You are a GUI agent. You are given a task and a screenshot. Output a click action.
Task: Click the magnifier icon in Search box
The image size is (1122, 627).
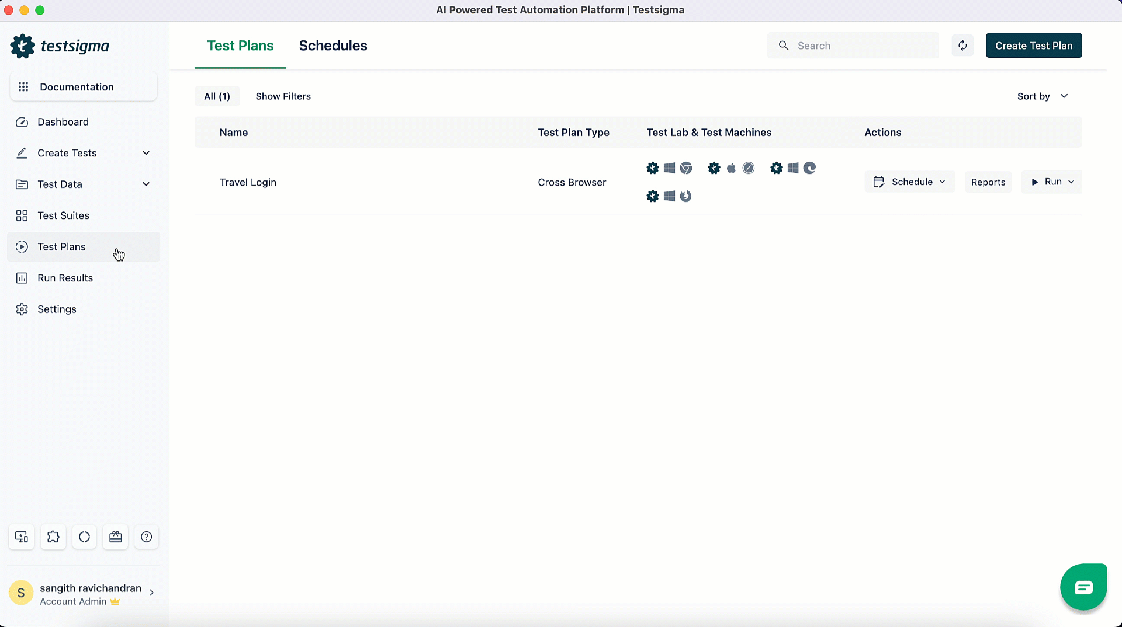coord(784,46)
